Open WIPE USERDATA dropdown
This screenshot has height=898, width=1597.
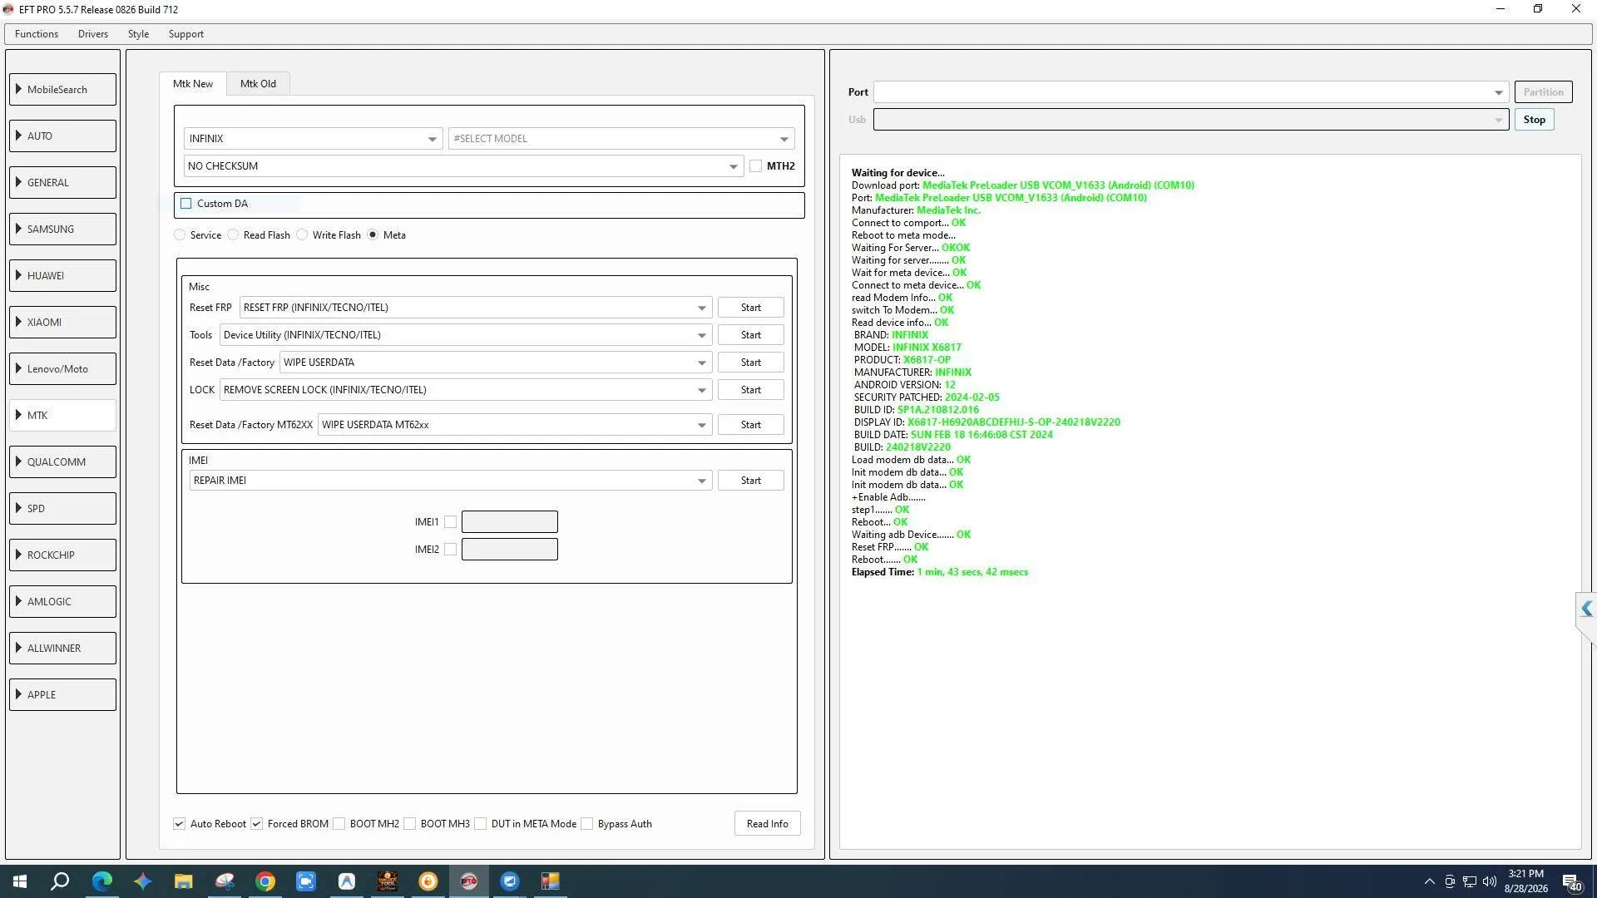click(x=495, y=363)
